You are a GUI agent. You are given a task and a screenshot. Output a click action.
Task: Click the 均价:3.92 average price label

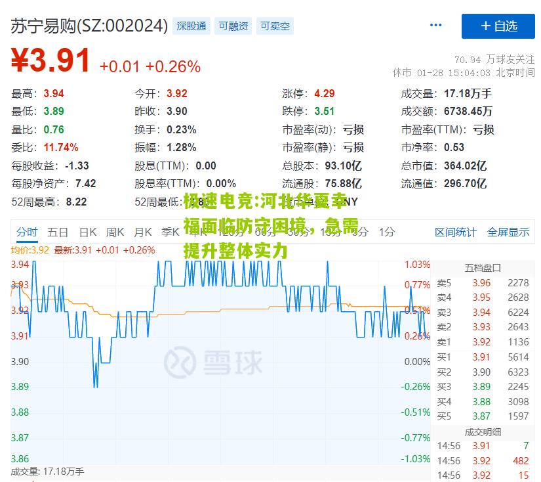[x=30, y=250]
